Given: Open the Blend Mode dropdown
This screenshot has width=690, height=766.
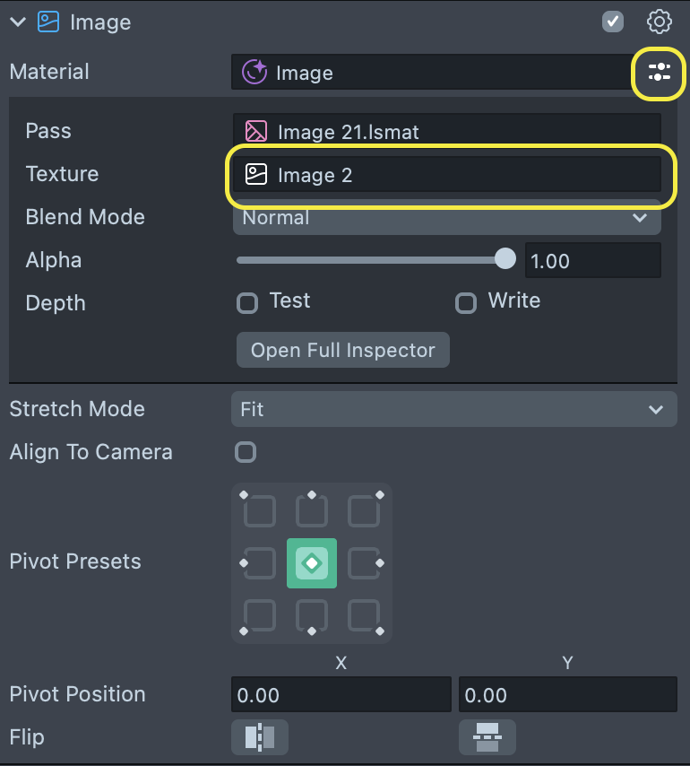Looking at the screenshot, I should (x=446, y=218).
